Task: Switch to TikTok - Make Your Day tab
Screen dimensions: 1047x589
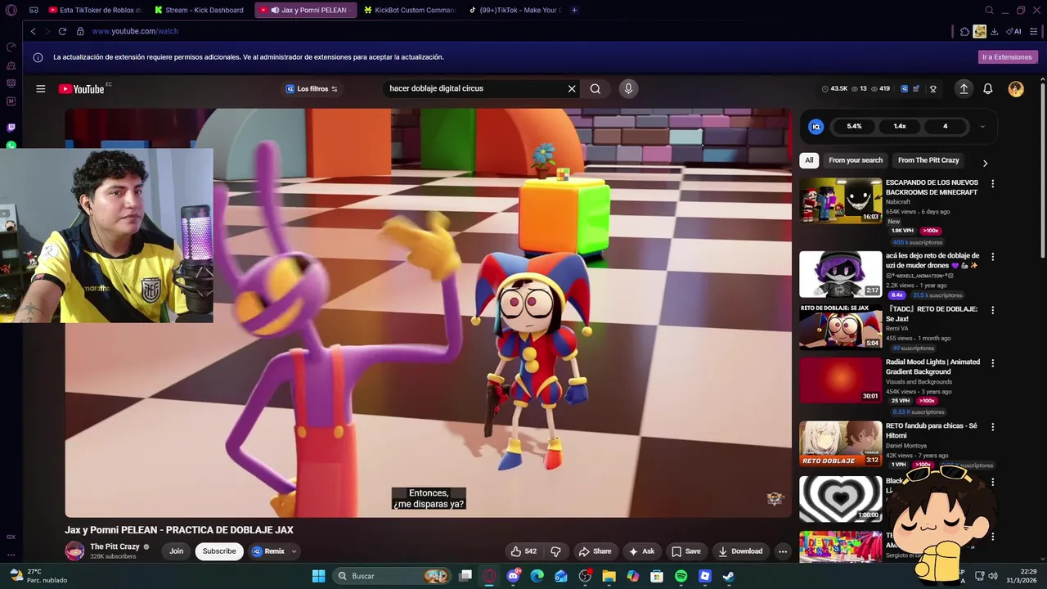Action: point(515,10)
